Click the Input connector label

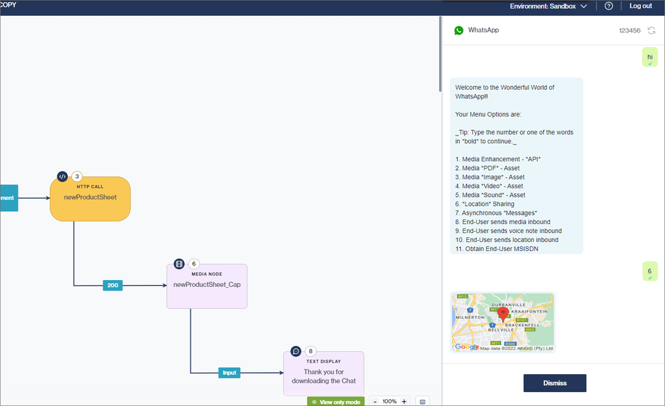(229, 373)
